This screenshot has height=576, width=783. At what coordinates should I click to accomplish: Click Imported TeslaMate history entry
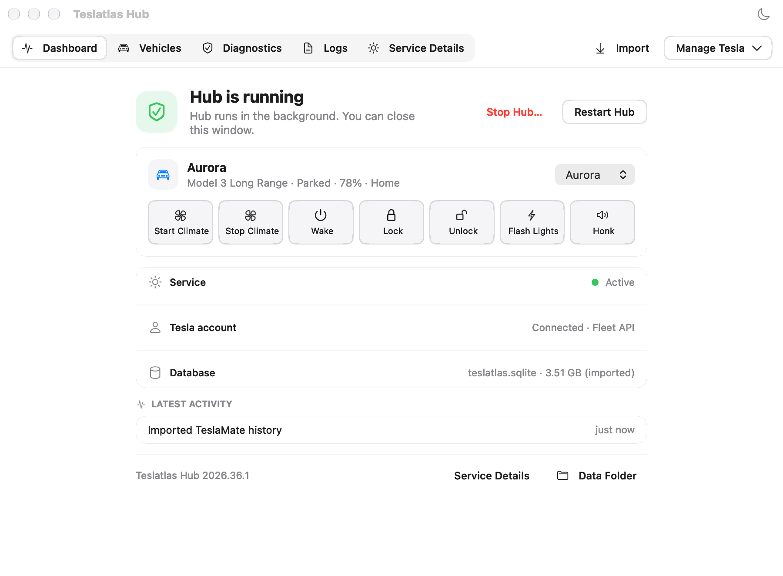coord(391,430)
